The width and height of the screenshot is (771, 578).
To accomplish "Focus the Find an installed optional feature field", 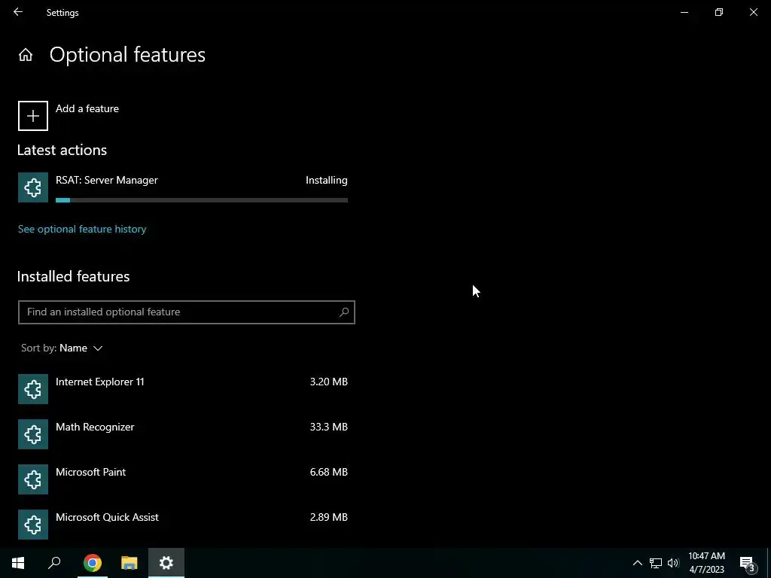I will click(x=187, y=312).
